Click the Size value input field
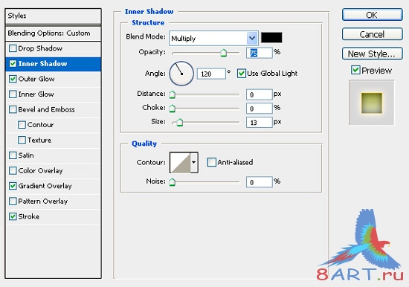 pos(260,122)
